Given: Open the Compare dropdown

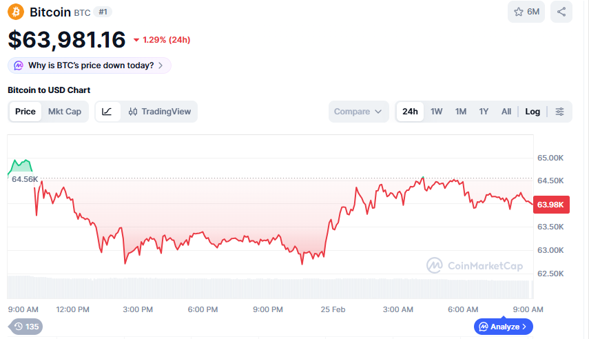Looking at the screenshot, I should pyautogui.click(x=358, y=112).
